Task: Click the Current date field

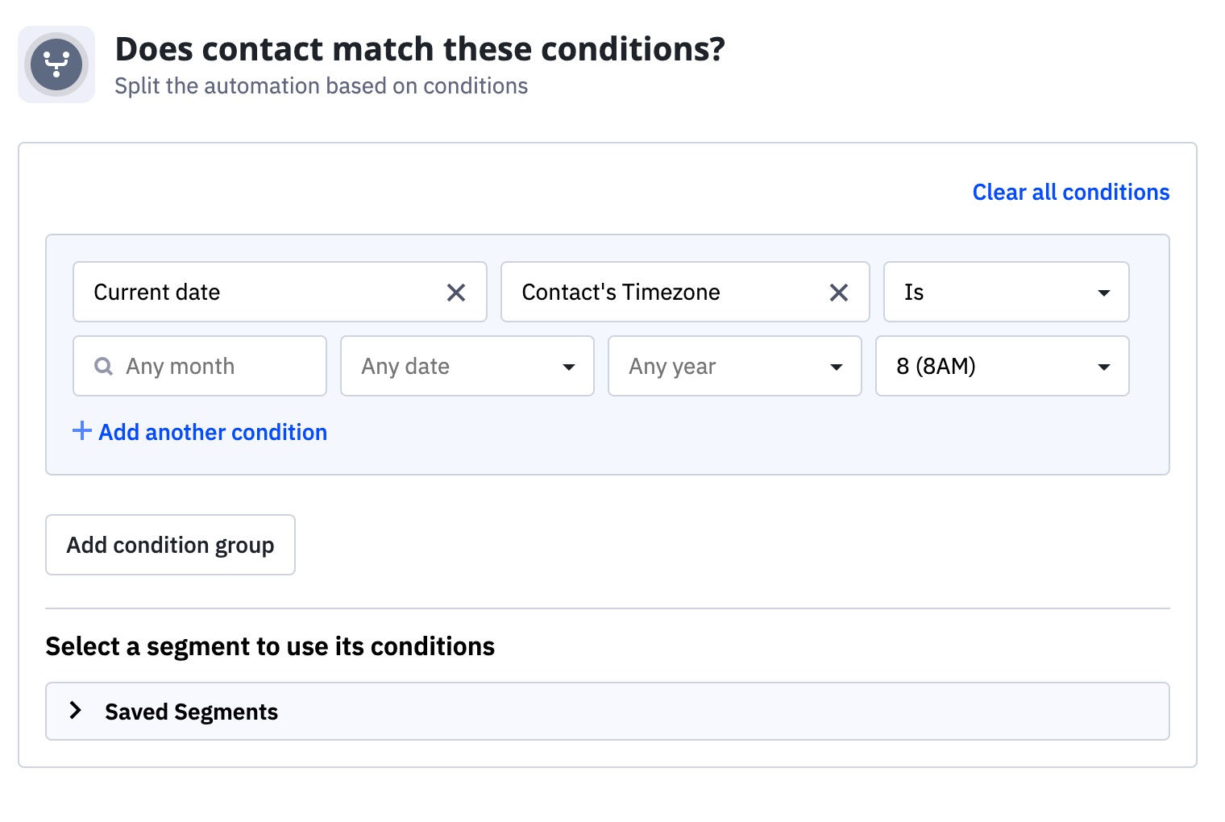Action: 258,293
